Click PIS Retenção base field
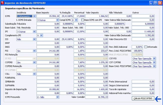This screenshot has width=163, height=105. point(48,54)
